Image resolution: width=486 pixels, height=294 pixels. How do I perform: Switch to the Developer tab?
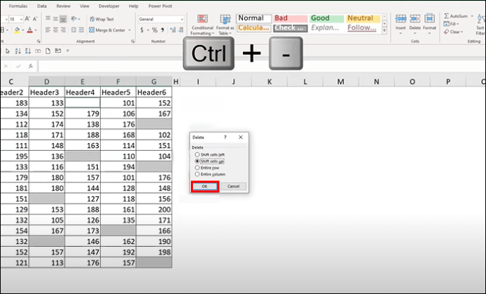coord(109,6)
